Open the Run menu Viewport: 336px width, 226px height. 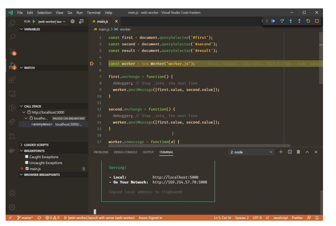point(79,13)
